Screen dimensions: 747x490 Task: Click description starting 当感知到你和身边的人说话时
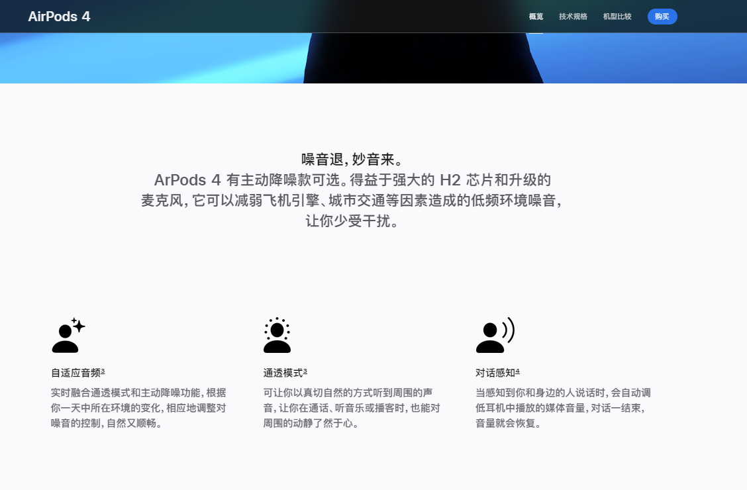click(x=563, y=408)
